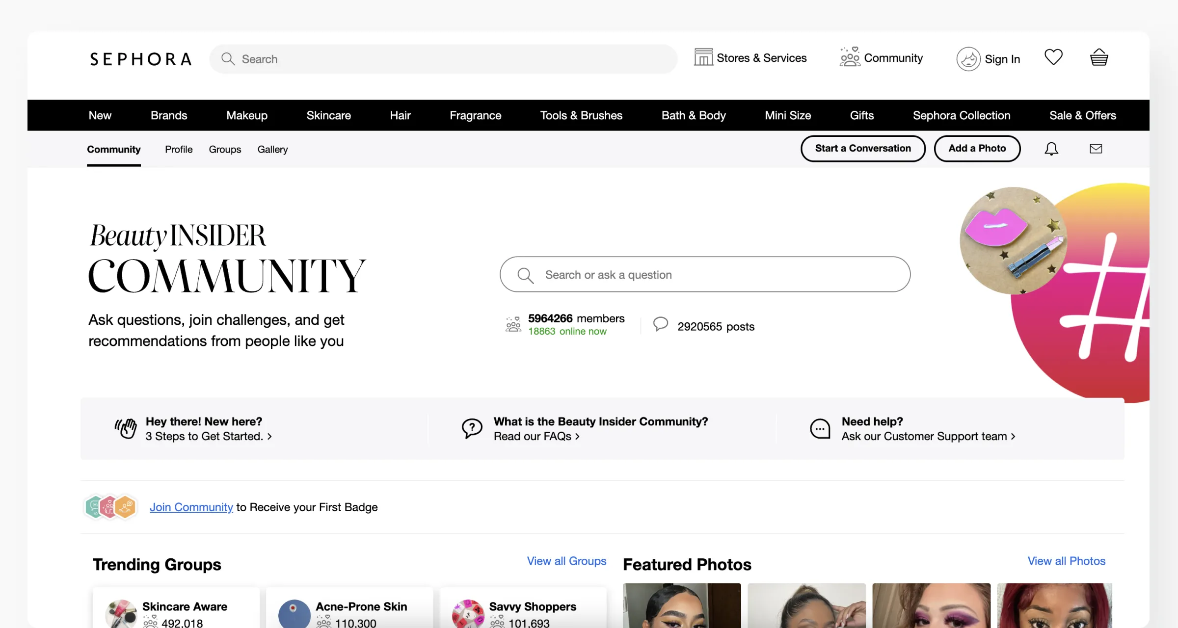Switch to the Profile tab
Image resolution: width=1178 pixels, height=628 pixels.
click(x=179, y=149)
